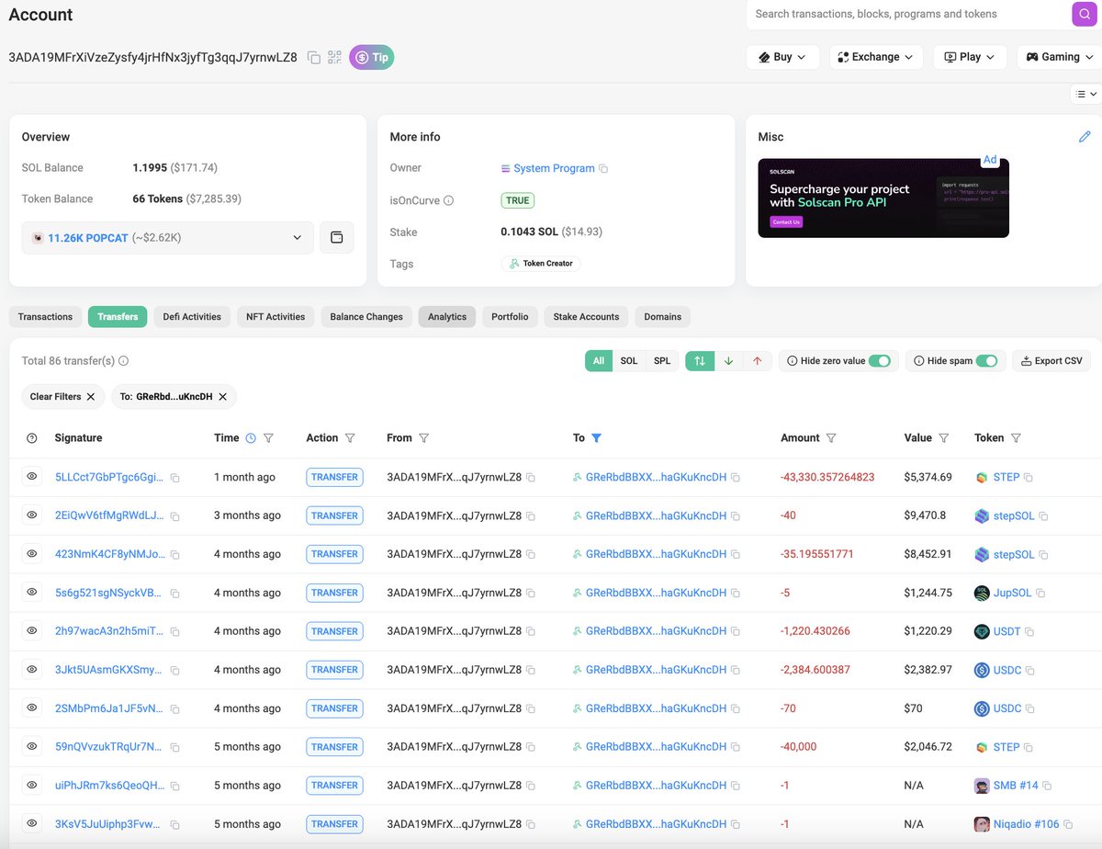
Task: Switch to the NFT Activities tab
Action: coord(275,316)
